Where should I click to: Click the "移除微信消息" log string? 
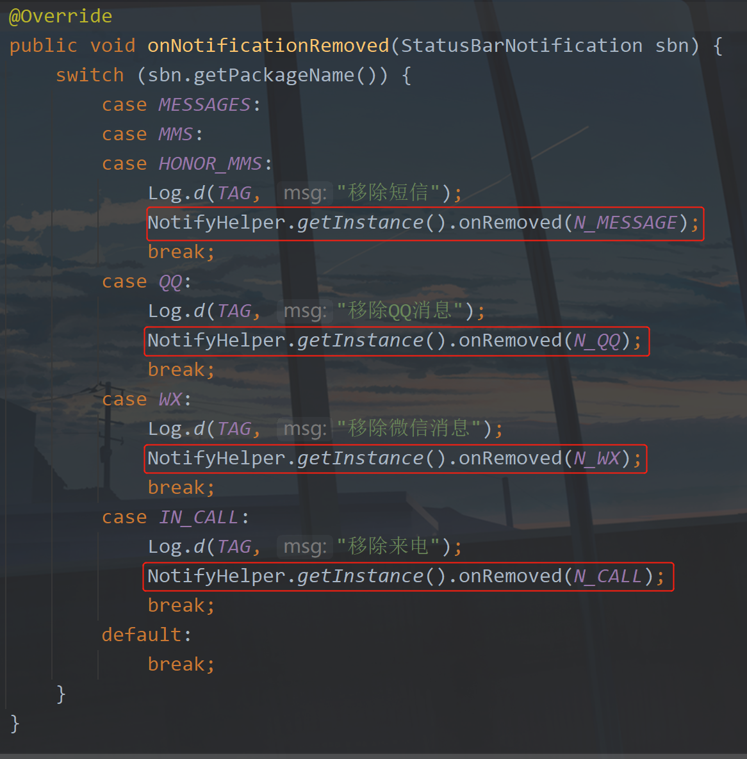click(409, 429)
